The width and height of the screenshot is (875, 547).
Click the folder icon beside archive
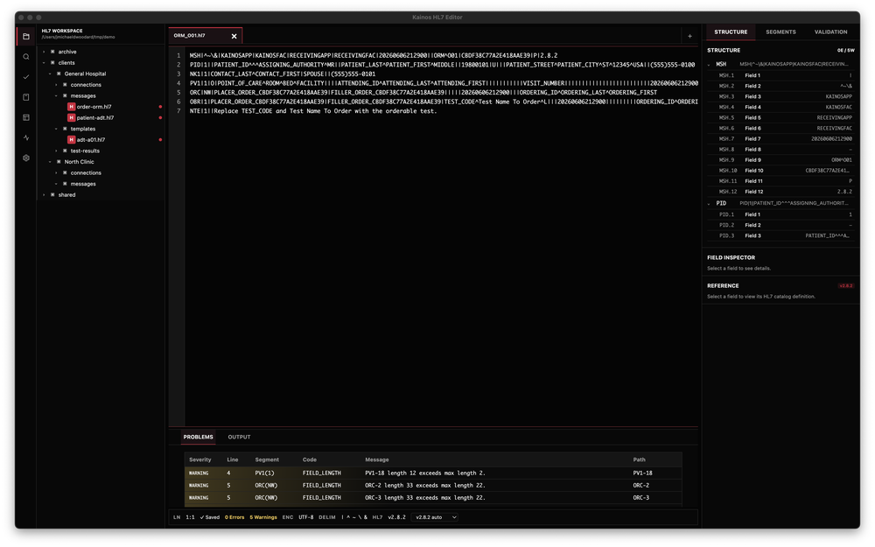point(53,52)
